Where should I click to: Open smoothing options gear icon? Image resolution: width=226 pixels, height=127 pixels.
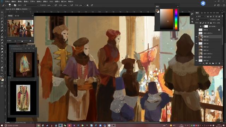(88, 5)
